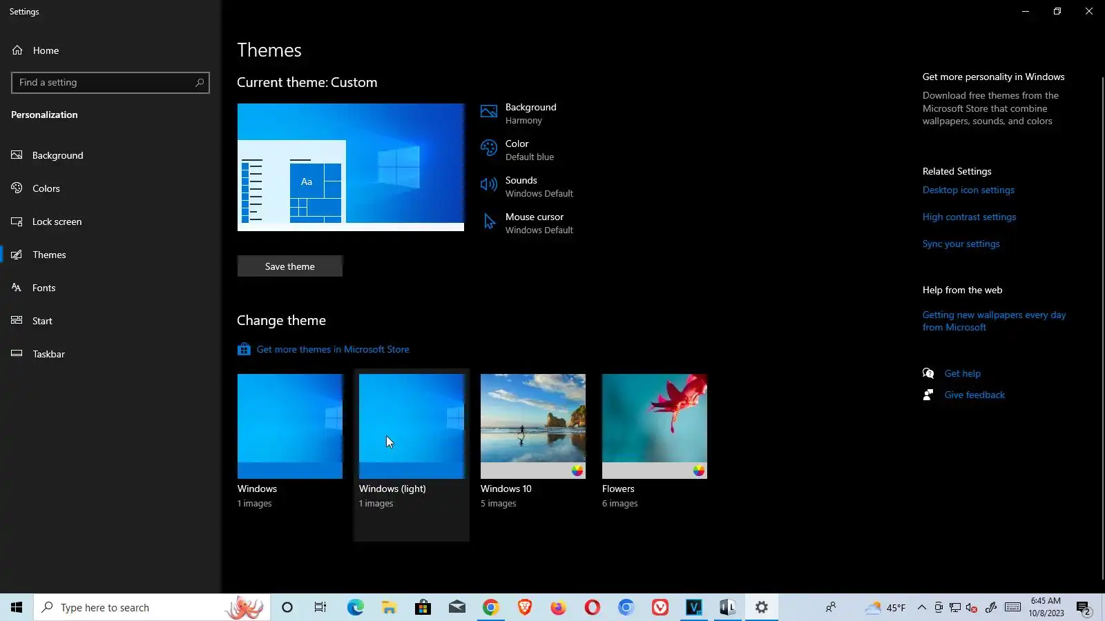Open the Windows Start menu
This screenshot has height=621, width=1105.
coord(17,607)
